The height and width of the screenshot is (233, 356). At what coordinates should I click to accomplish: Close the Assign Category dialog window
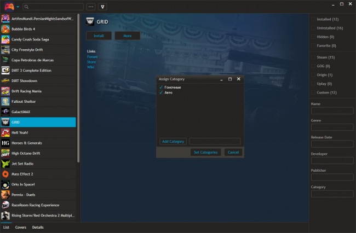tap(239, 79)
